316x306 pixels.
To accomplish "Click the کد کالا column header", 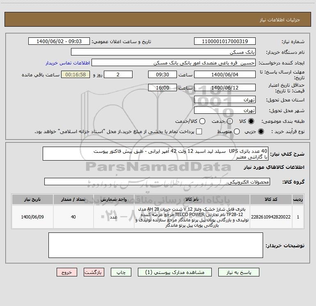I will click(x=271, y=199).
